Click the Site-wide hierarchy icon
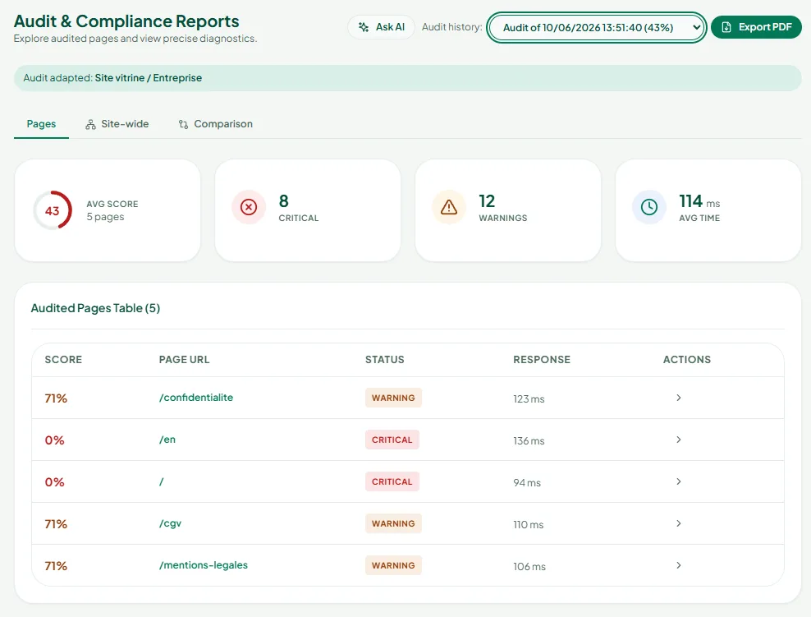The width and height of the screenshot is (811, 617). [x=90, y=124]
